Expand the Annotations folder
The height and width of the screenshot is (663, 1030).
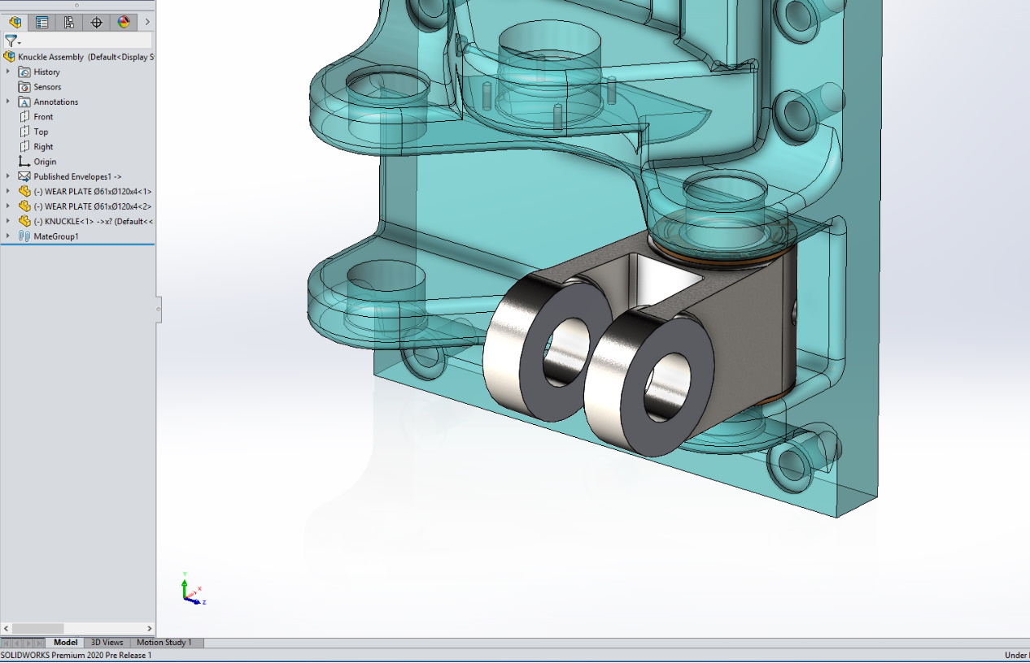(x=8, y=102)
